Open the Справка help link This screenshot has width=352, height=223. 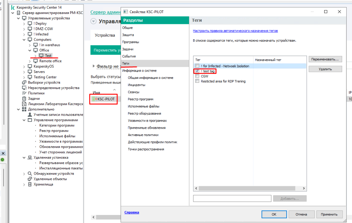pos(132,212)
